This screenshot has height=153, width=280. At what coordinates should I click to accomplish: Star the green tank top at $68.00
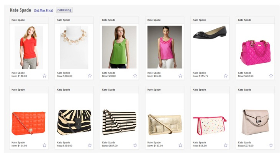click(x=135, y=76)
